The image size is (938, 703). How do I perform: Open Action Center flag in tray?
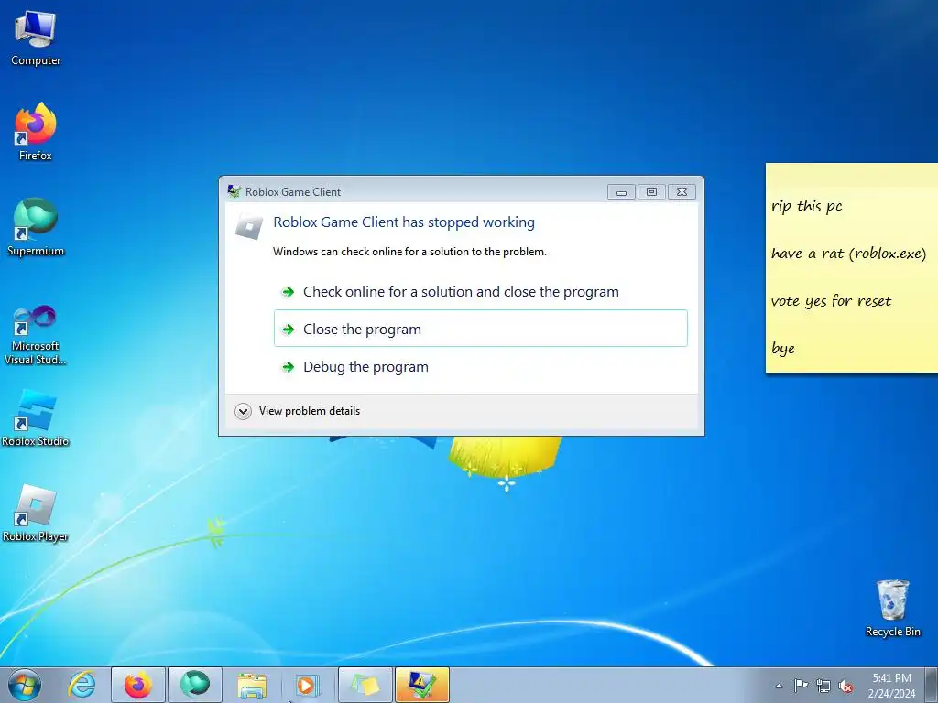click(801, 686)
